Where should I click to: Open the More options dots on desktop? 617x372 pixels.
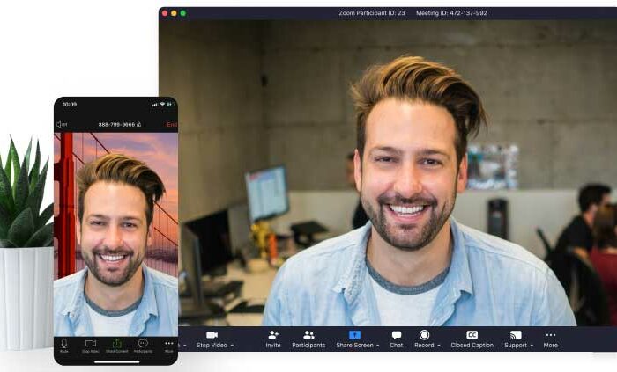(551, 335)
